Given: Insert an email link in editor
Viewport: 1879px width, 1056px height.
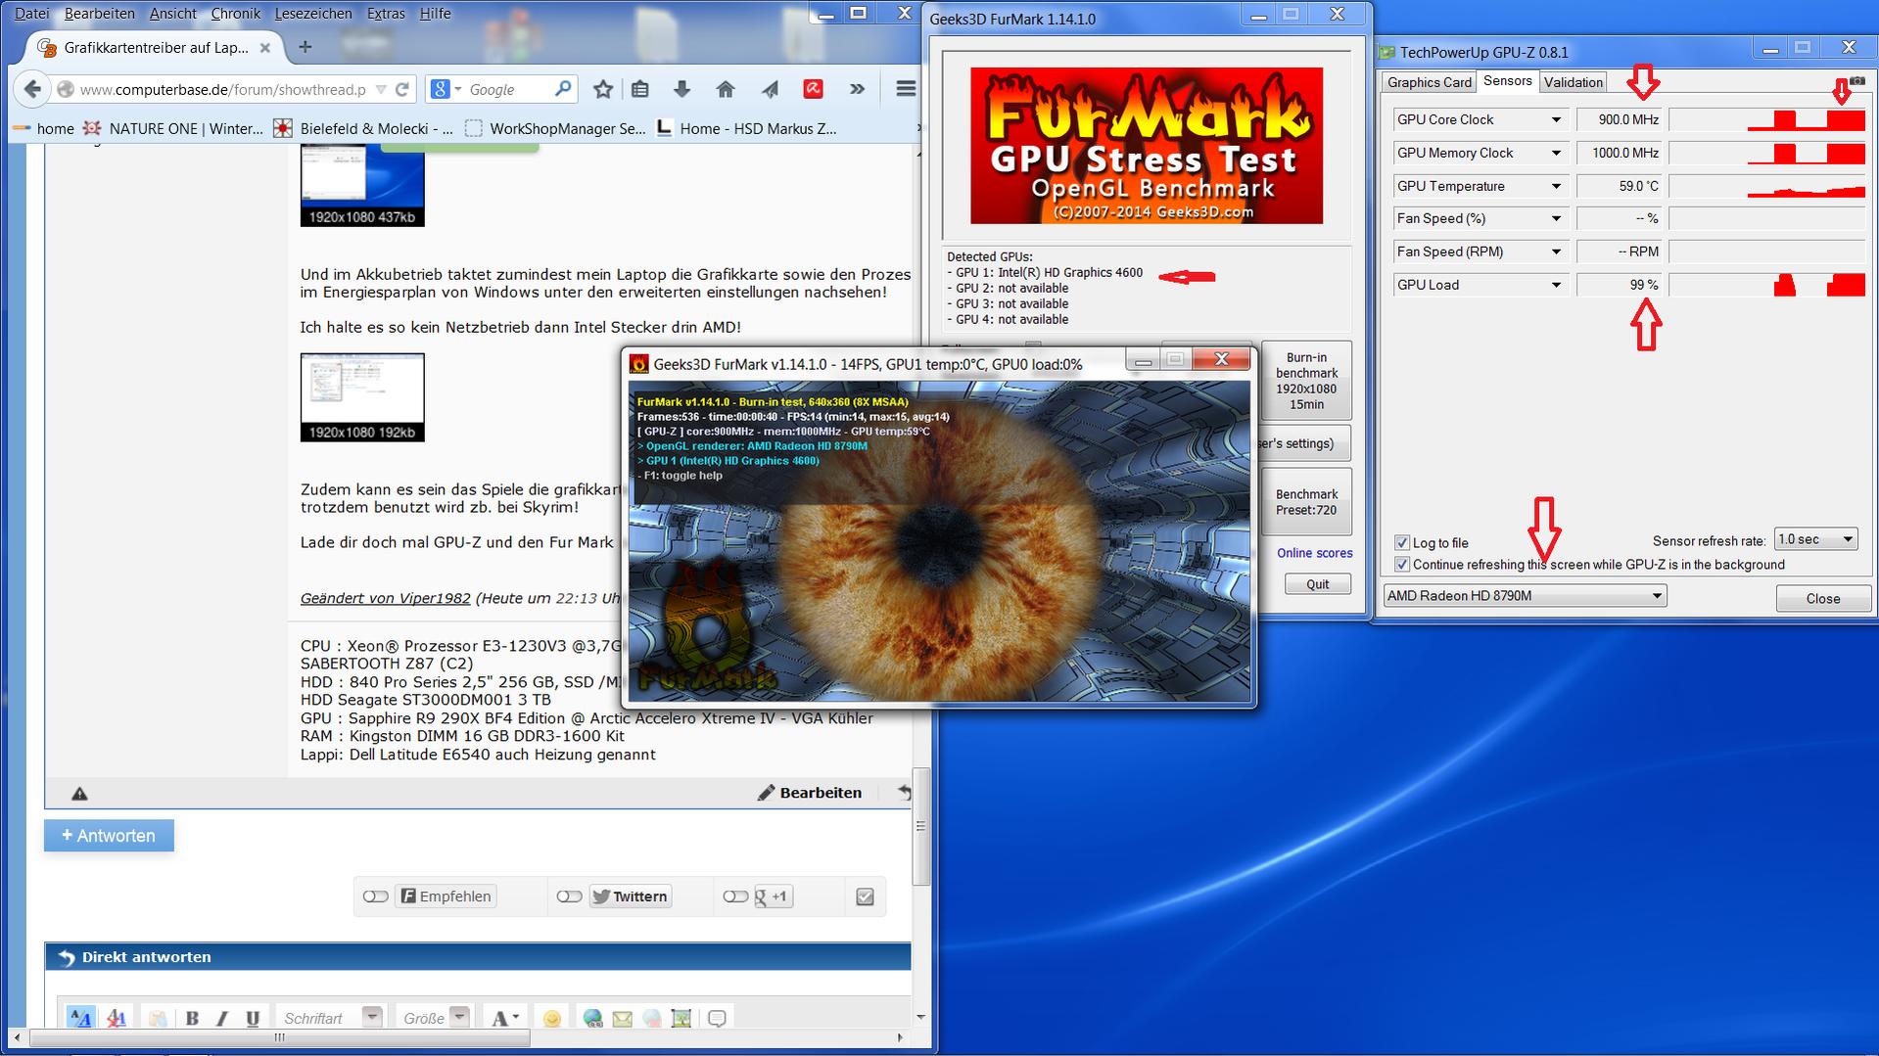Looking at the screenshot, I should click(x=622, y=1019).
